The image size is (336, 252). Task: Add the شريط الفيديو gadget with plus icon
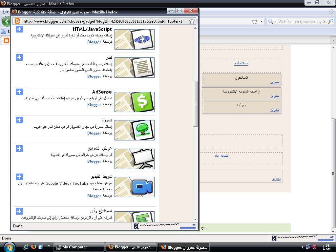19,177
